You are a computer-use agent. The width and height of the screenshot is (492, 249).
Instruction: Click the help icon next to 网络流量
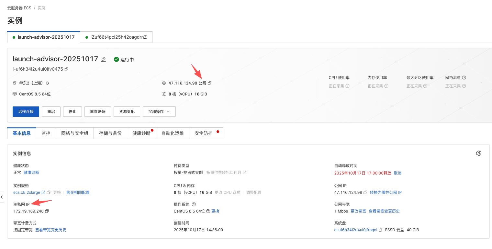point(464,78)
